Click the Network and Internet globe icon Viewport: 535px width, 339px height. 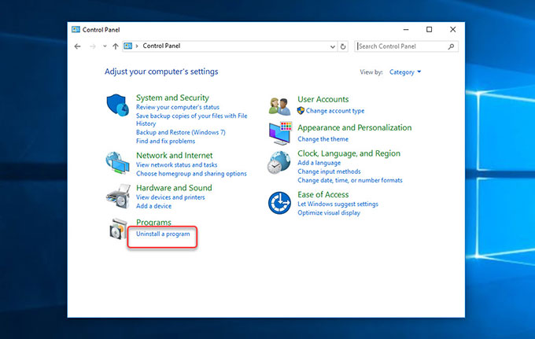click(x=117, y=163)
